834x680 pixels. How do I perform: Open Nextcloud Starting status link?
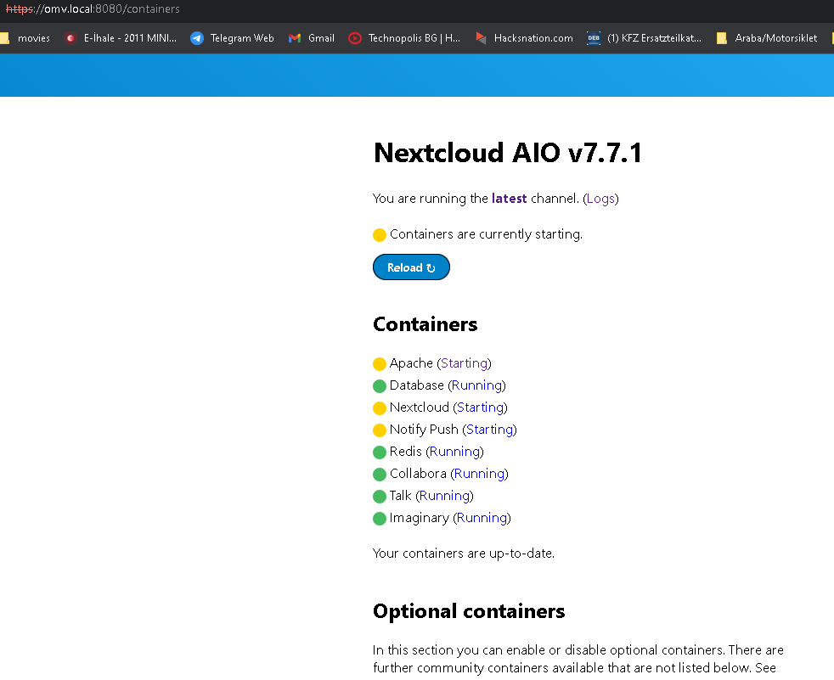pos(481,407)
